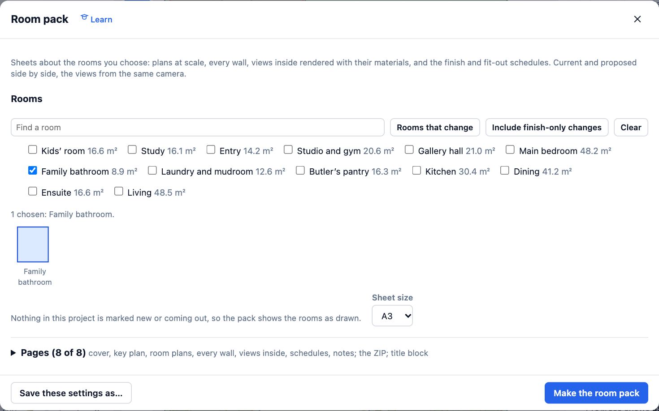
Task: Close the Room pack dialog
Action: [637, 19]
